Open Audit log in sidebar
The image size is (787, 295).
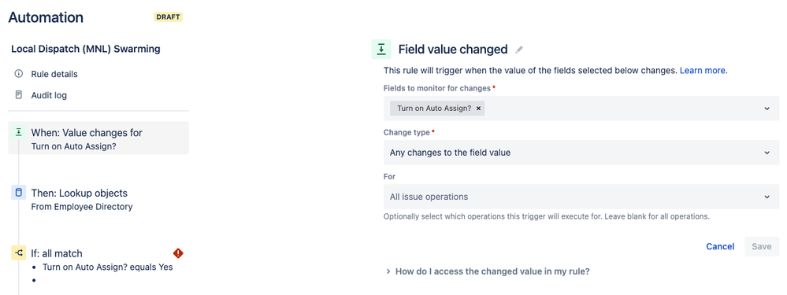[49, 95]
